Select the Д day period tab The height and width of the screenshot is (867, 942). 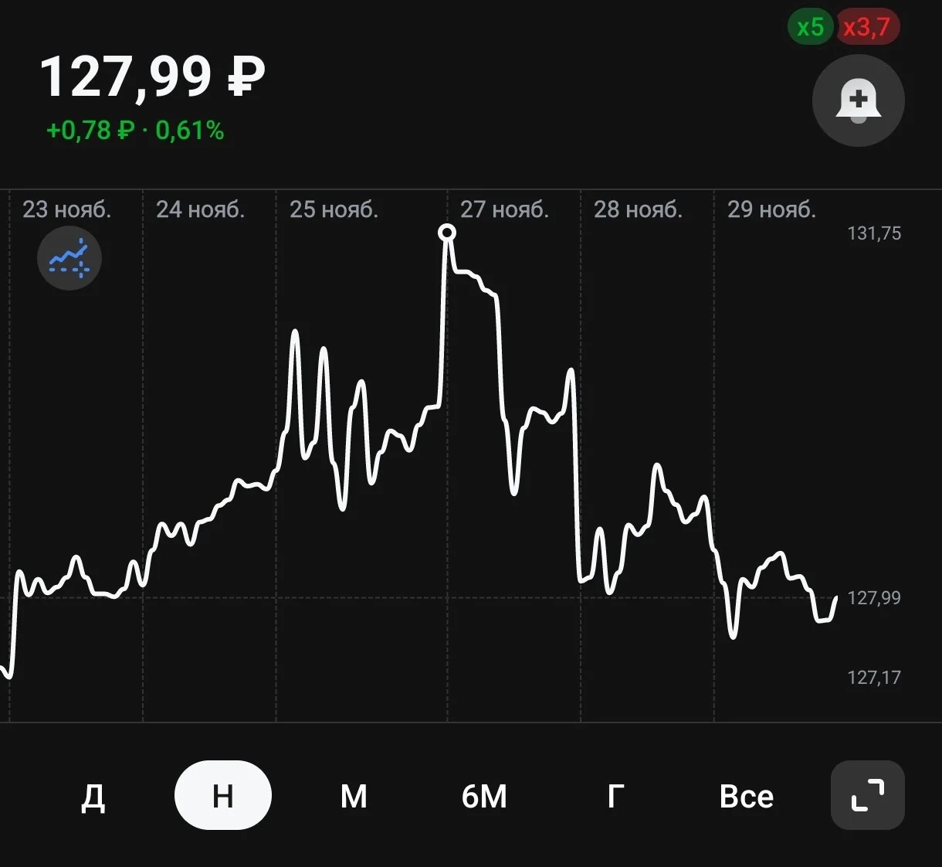click(93, 796)
